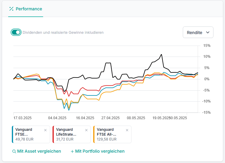Remove the Vanguard LifeStrate comparison chip

click(86, 130)
